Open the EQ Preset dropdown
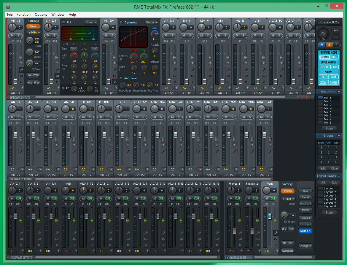Viewport: 347px width, 265px height. 91,22
